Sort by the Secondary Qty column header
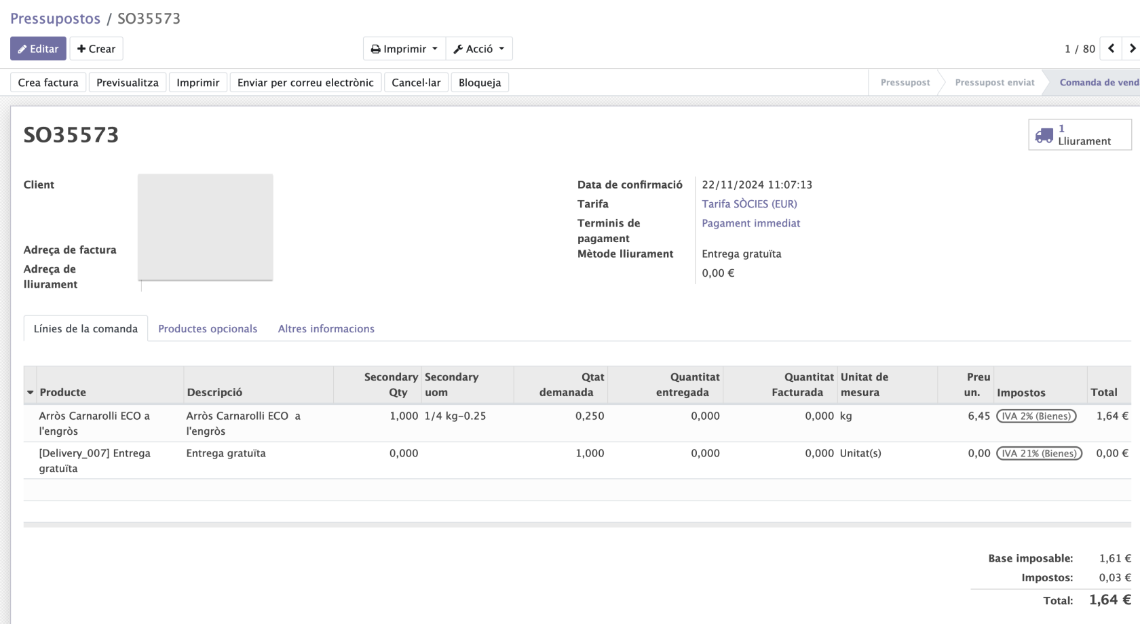Screen dimensions: 1140x624 377,385
